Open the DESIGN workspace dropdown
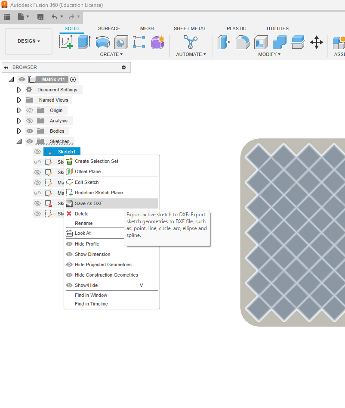Image resolution: width=345 pixels, height=408 pixels. coord(28,41)
